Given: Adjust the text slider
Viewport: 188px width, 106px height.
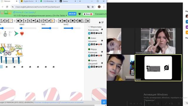Looking at the screenshot, I should click(x=50, y=28).
